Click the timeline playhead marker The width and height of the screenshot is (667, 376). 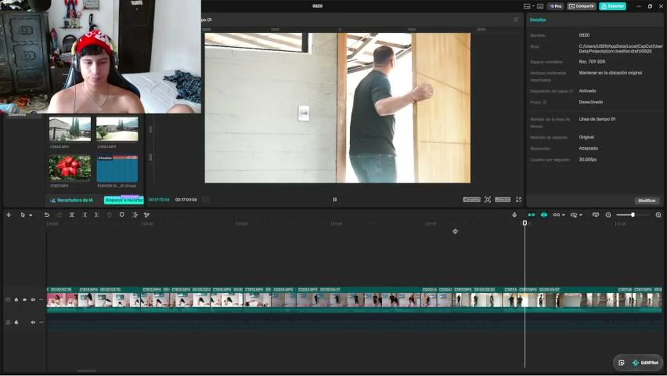pos(525,223)
